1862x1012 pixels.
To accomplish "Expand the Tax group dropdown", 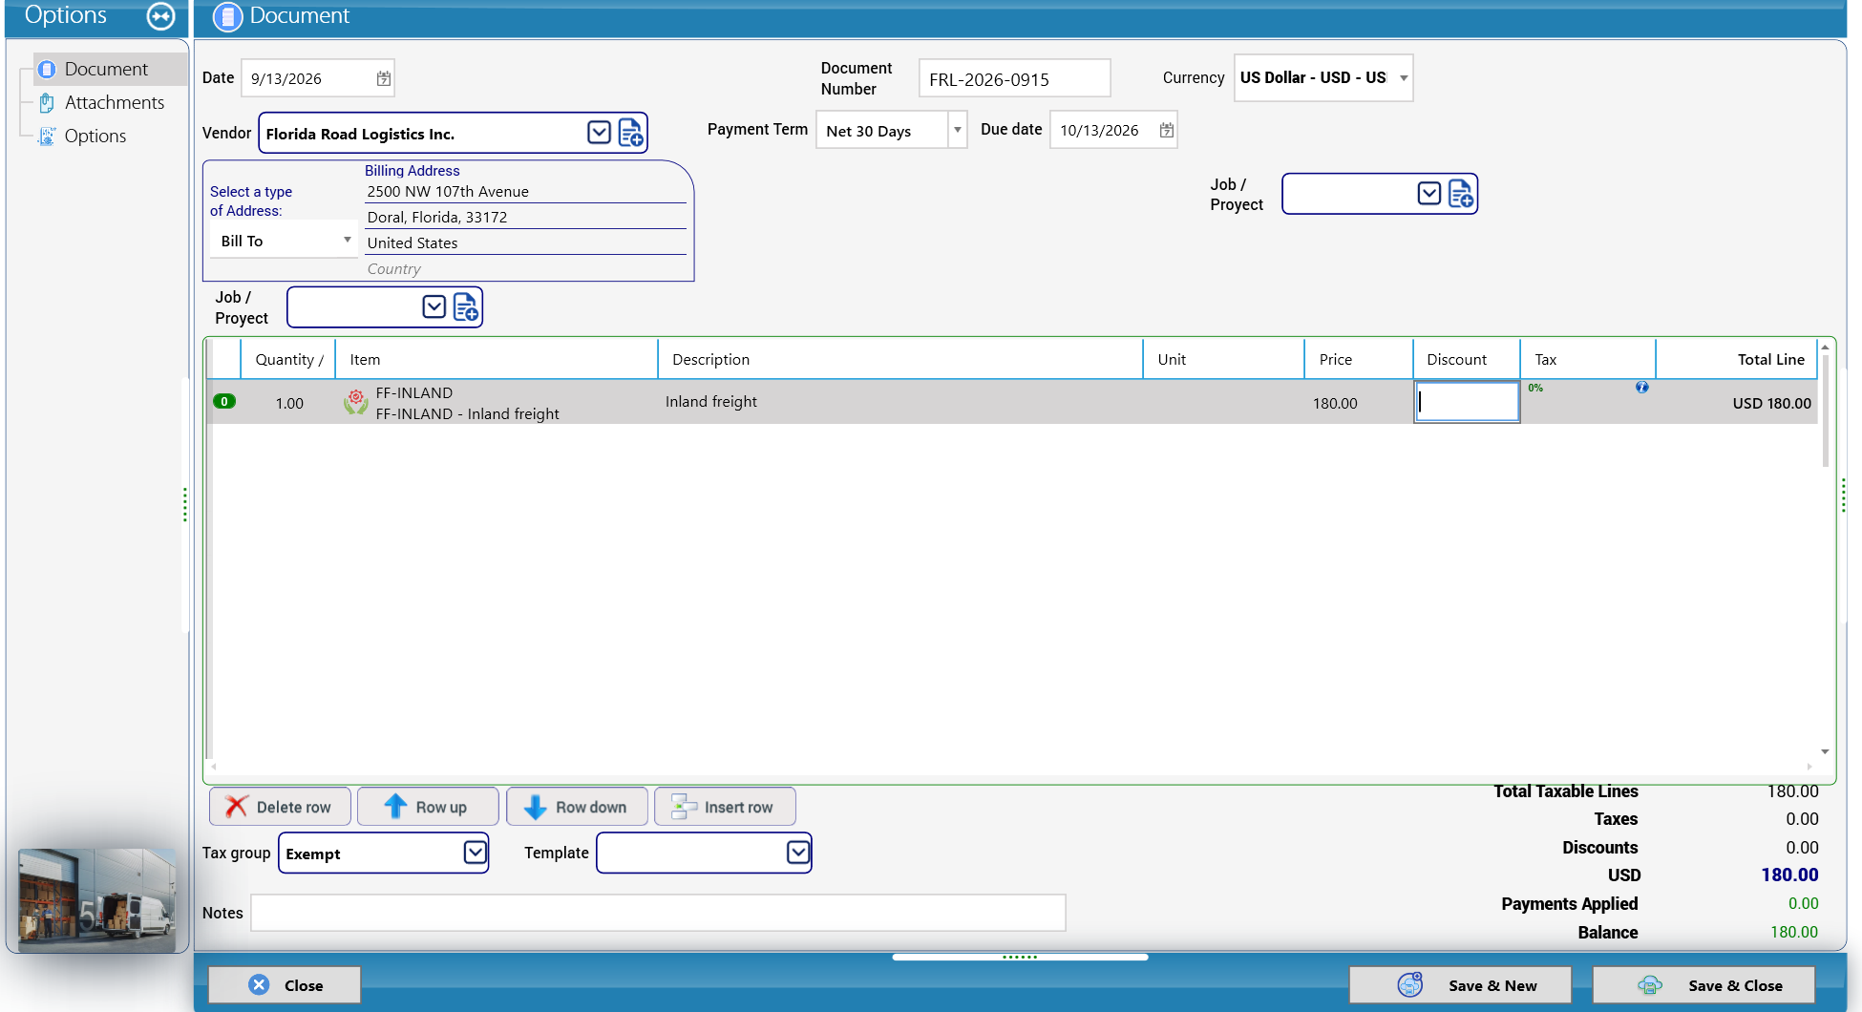I will point(475,853).
